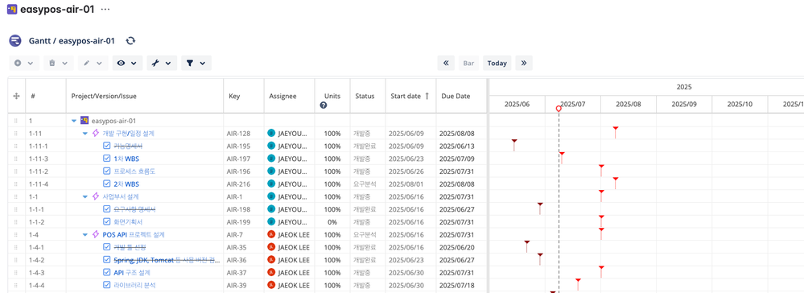Open the 프로세스 흐름도 issue link
Viewport: 804px width, 293px height.
[x=134, y=171]
